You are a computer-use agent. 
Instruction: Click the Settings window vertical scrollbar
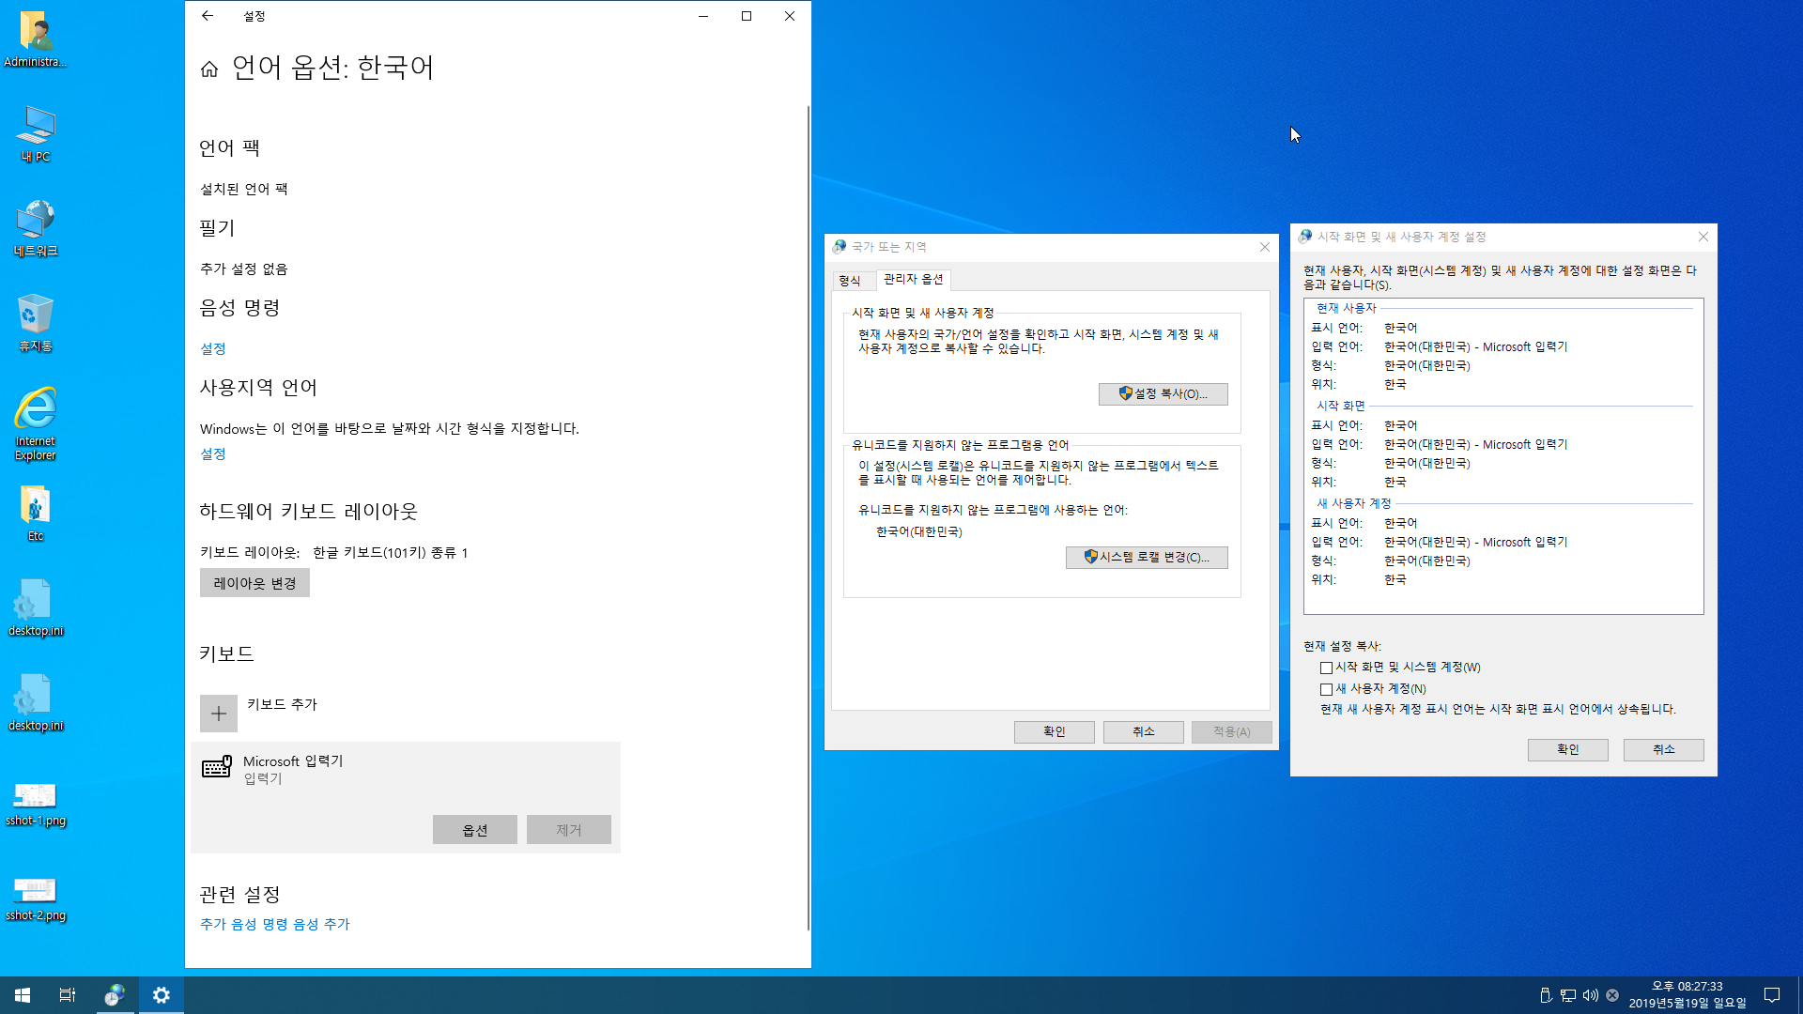click(x=808, y=516)
